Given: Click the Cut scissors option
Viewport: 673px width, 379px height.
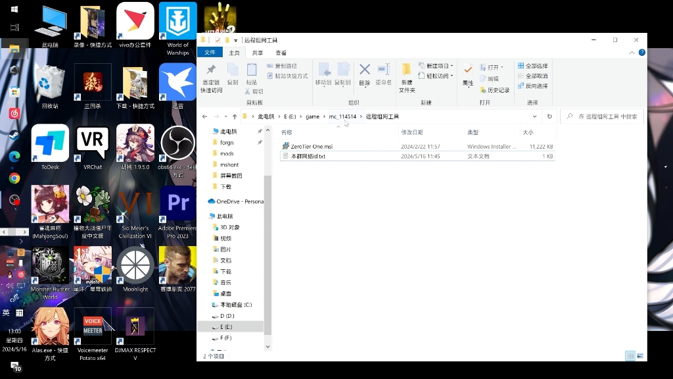Looking at the screenshot, I should (x=254, y=91).
